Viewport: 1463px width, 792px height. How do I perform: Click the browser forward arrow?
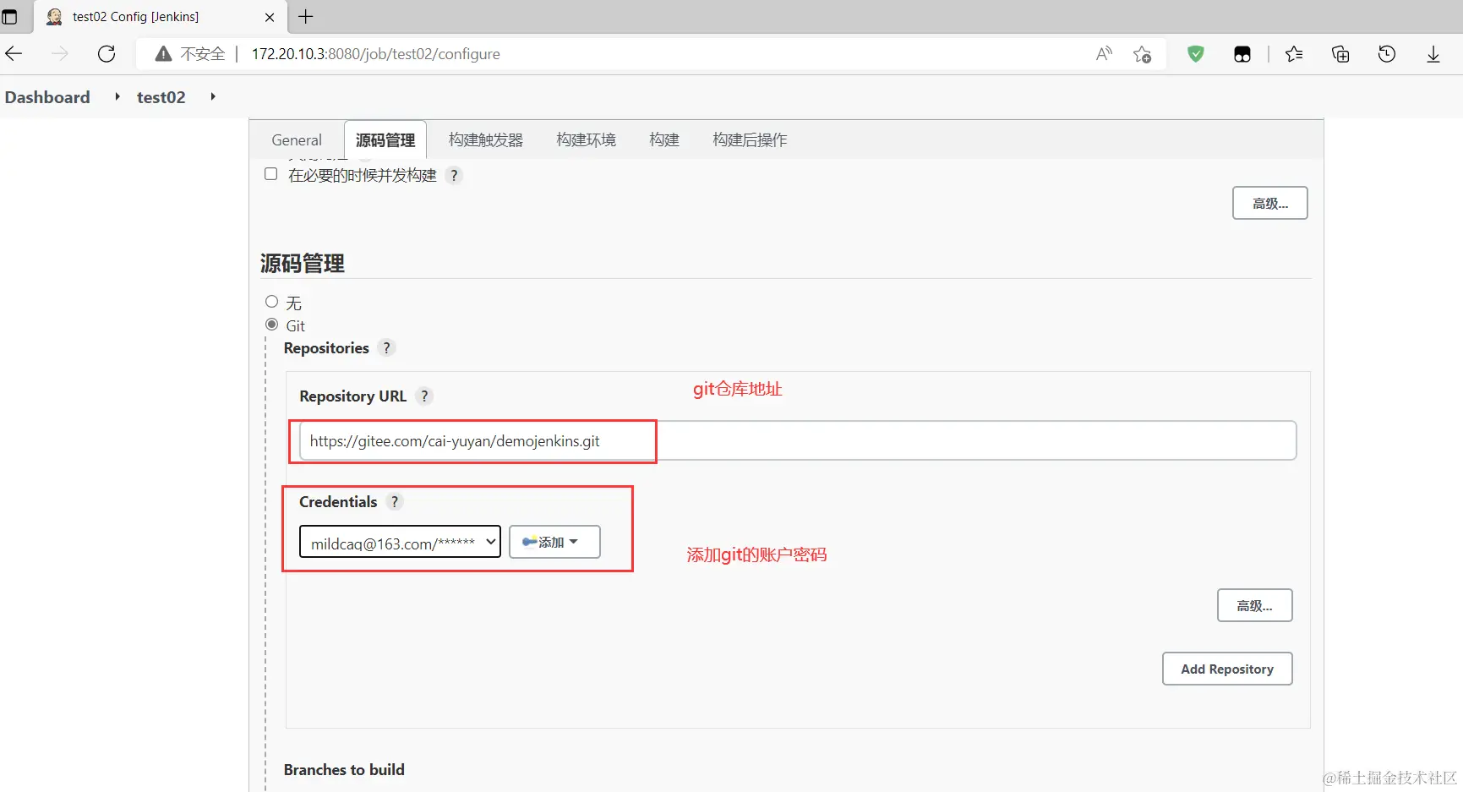60,54
